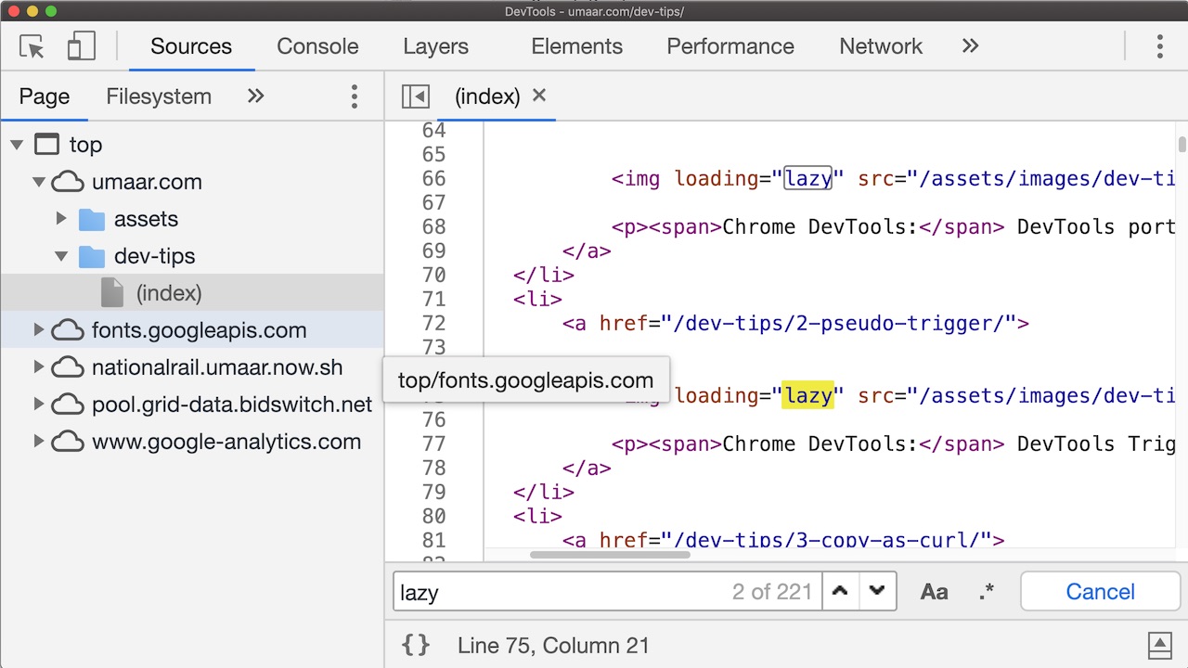This screenshot has height=668, width=1188.
Task: Click the yellow highlighted lazy match
Action: 807,395
